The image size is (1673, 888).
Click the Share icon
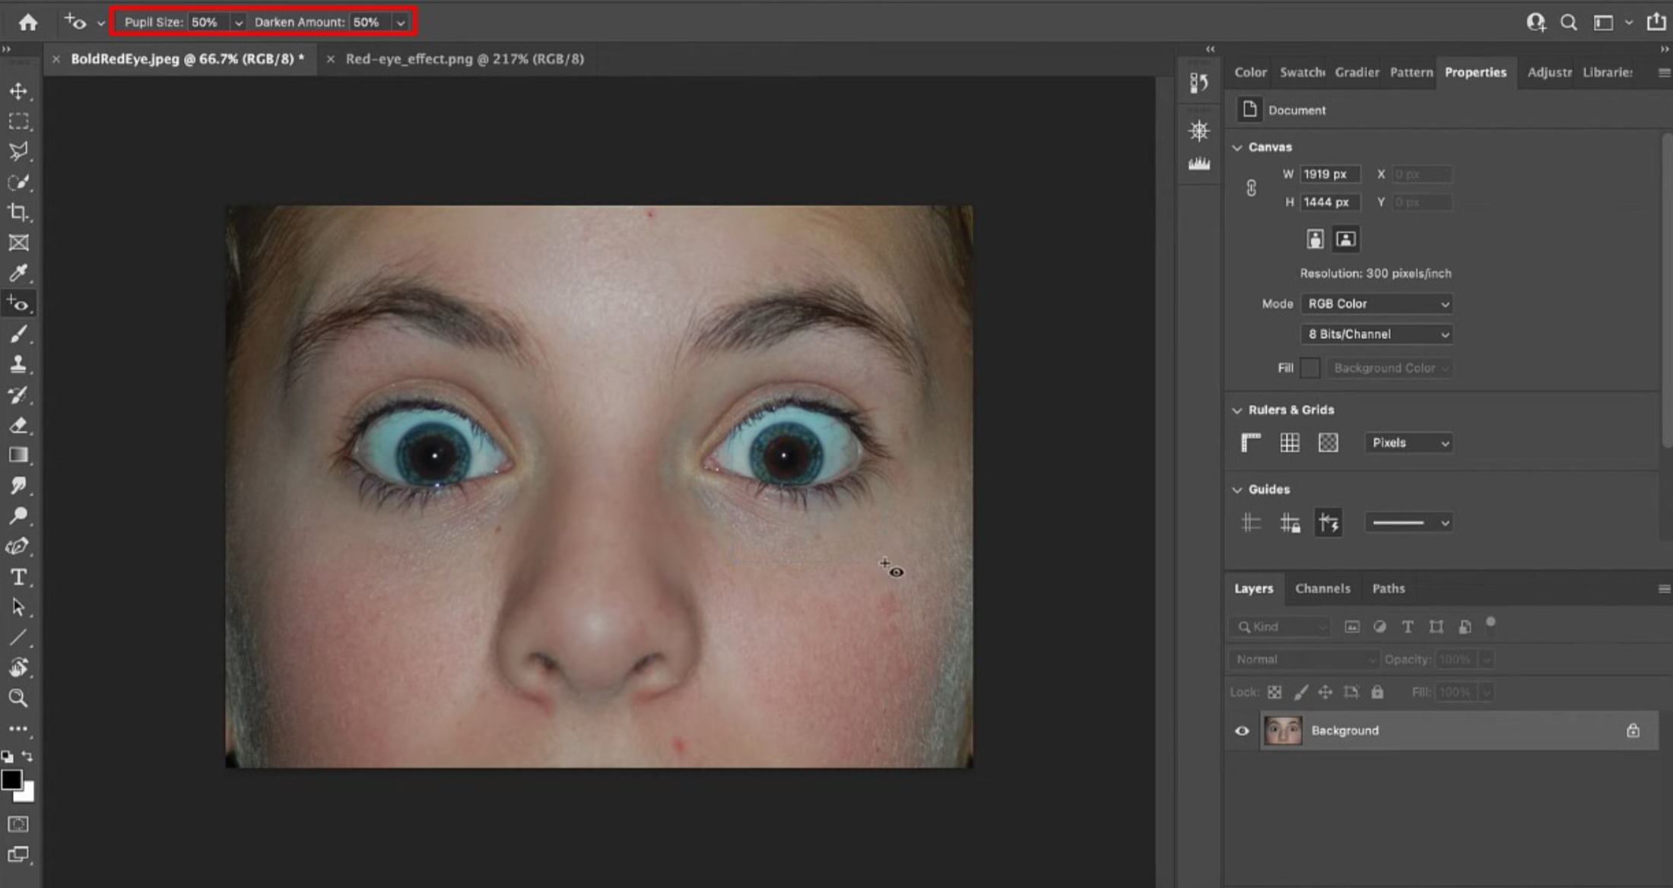tap(1656, 22)
